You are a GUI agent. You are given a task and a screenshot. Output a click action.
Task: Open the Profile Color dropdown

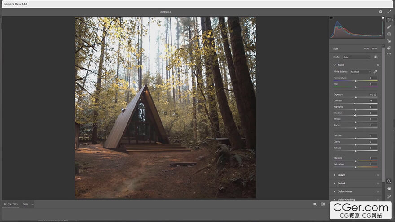coord(356,57)
